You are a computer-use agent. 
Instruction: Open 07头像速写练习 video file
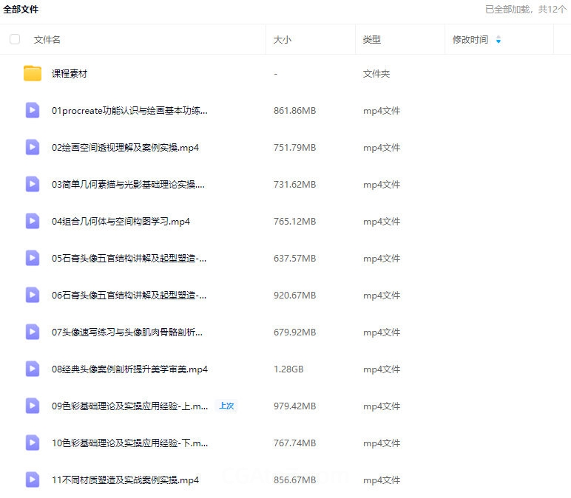[126, 332]
